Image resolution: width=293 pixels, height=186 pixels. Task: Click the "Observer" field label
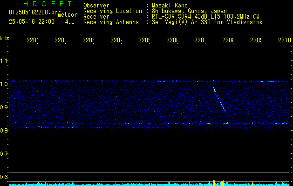coord(96,5)
